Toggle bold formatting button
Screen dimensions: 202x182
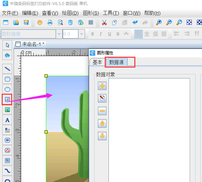pos(92,34)
